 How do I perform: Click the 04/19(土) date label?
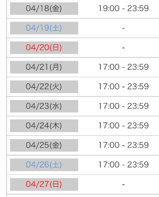[x=44, y=28]
